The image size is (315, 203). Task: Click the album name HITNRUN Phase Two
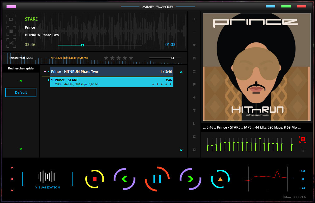tap(42, 35)
